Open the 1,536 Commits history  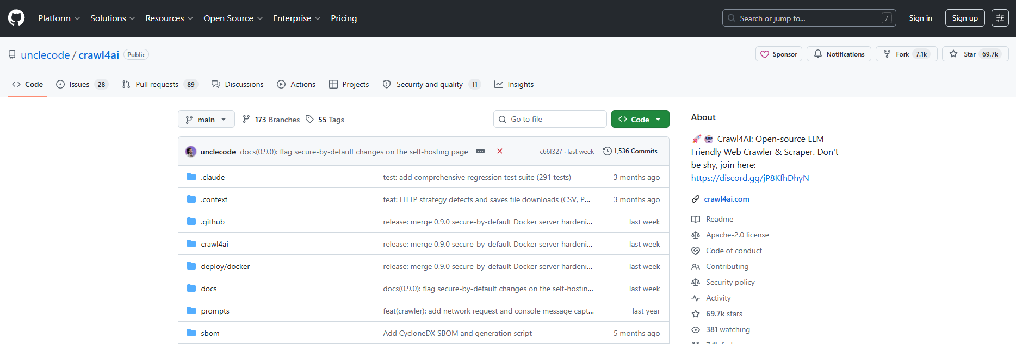(630, 151)
